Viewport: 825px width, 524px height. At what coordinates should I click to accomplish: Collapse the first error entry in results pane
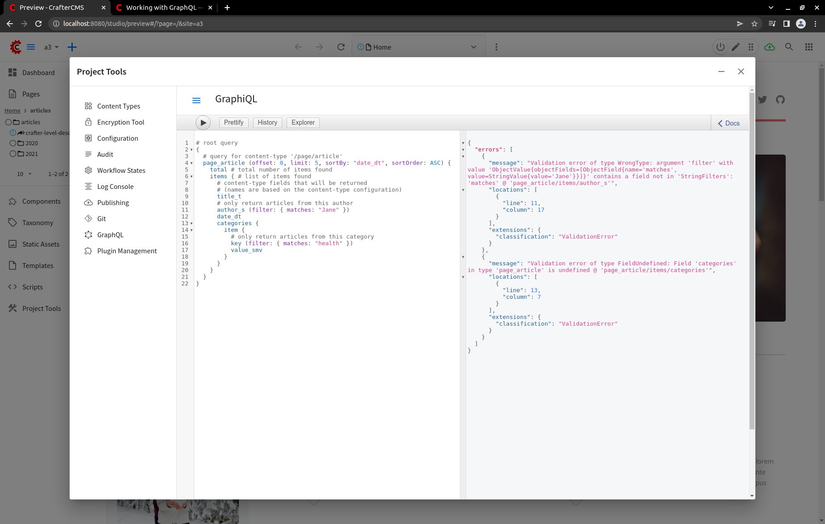click(463, 156)
